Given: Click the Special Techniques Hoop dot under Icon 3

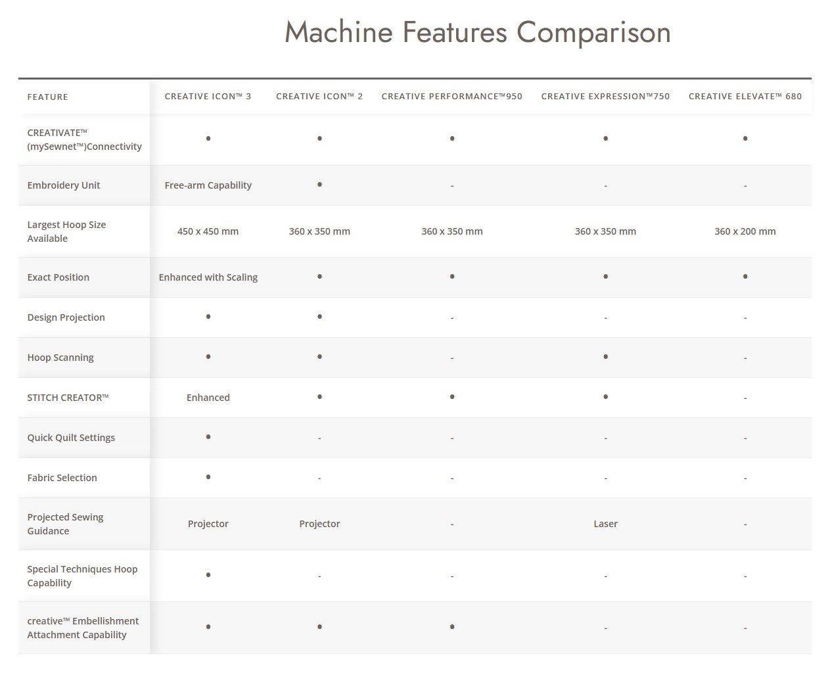Looking at the screenshot, I should [x=208, y=575].
